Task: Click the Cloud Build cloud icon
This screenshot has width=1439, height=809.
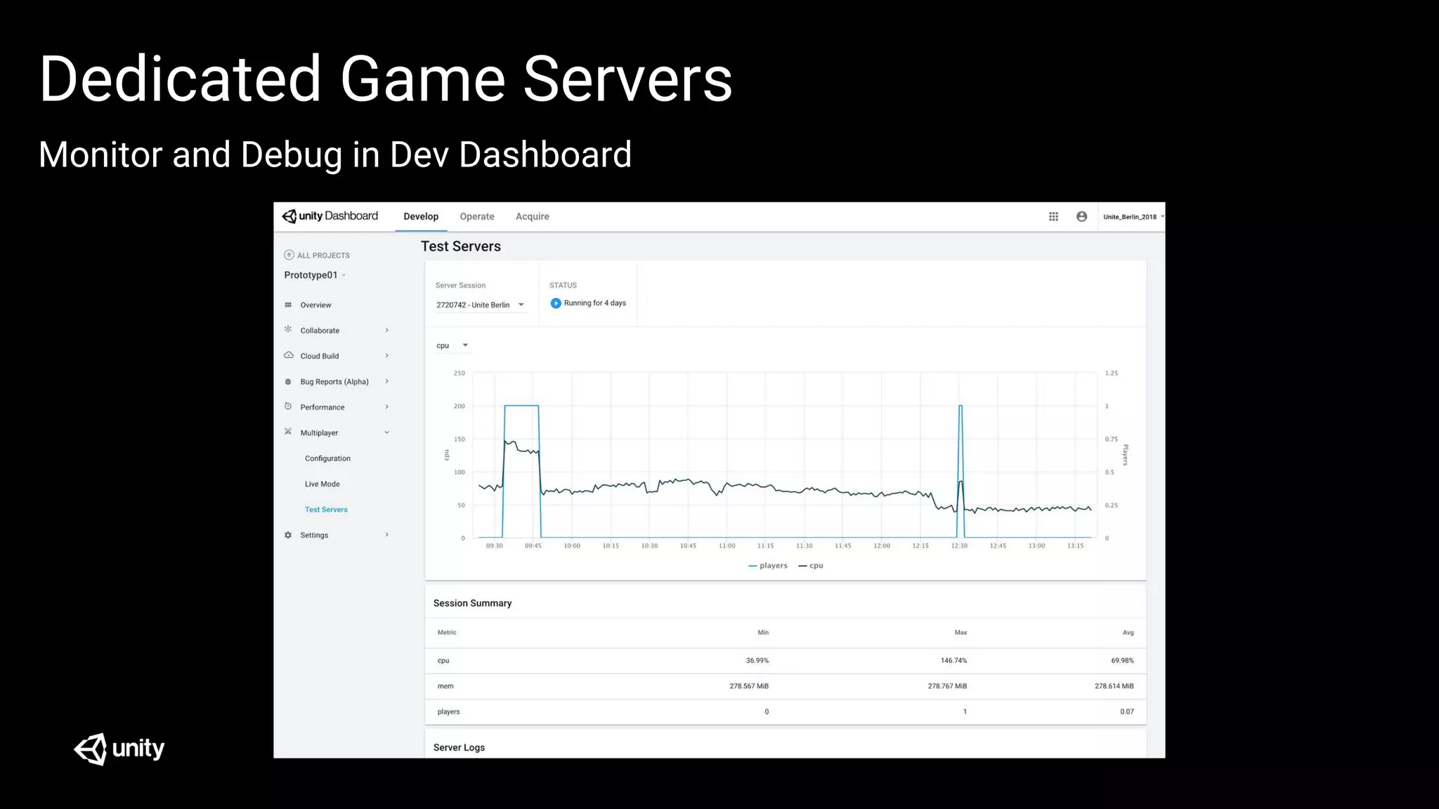Action: pyautogui.click(x=289, y=355)
